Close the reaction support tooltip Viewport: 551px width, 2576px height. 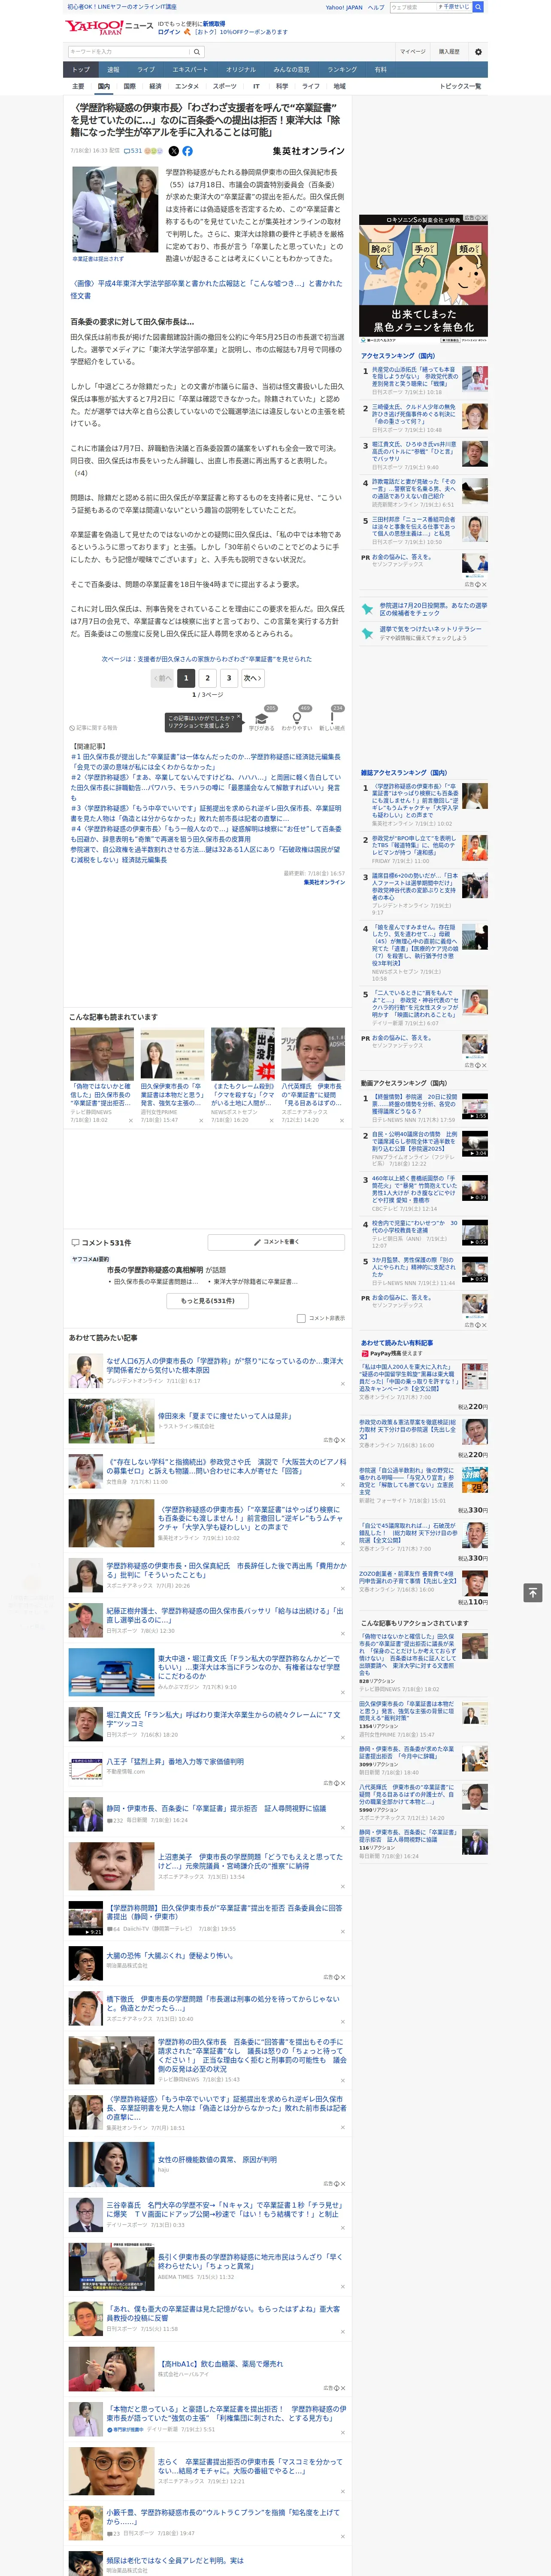239,717
